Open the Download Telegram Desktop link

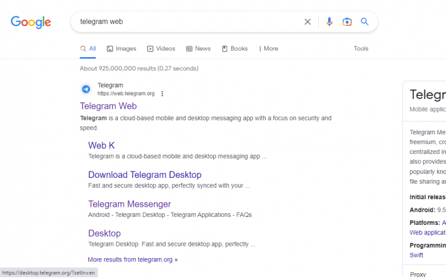pyautogui.click(x=145, y=175)
